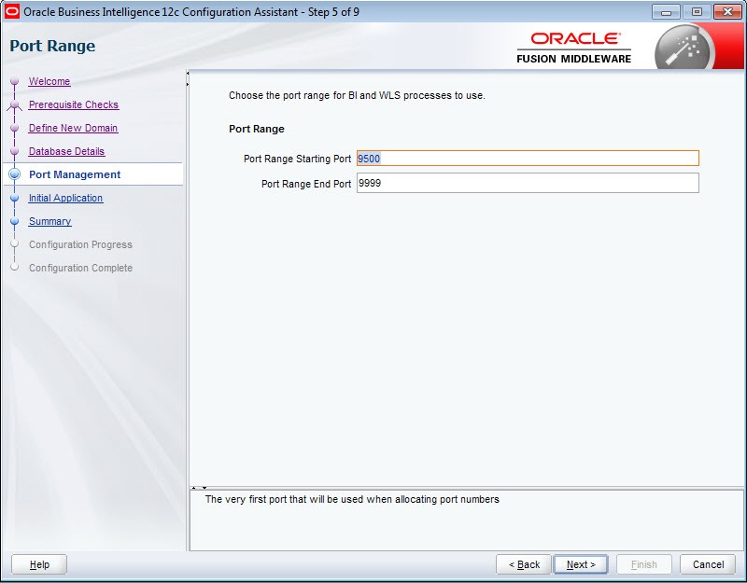747x583 pixels.
Task: Collapse the navigation pane with splitter arrow
Action: pos(188,74)
